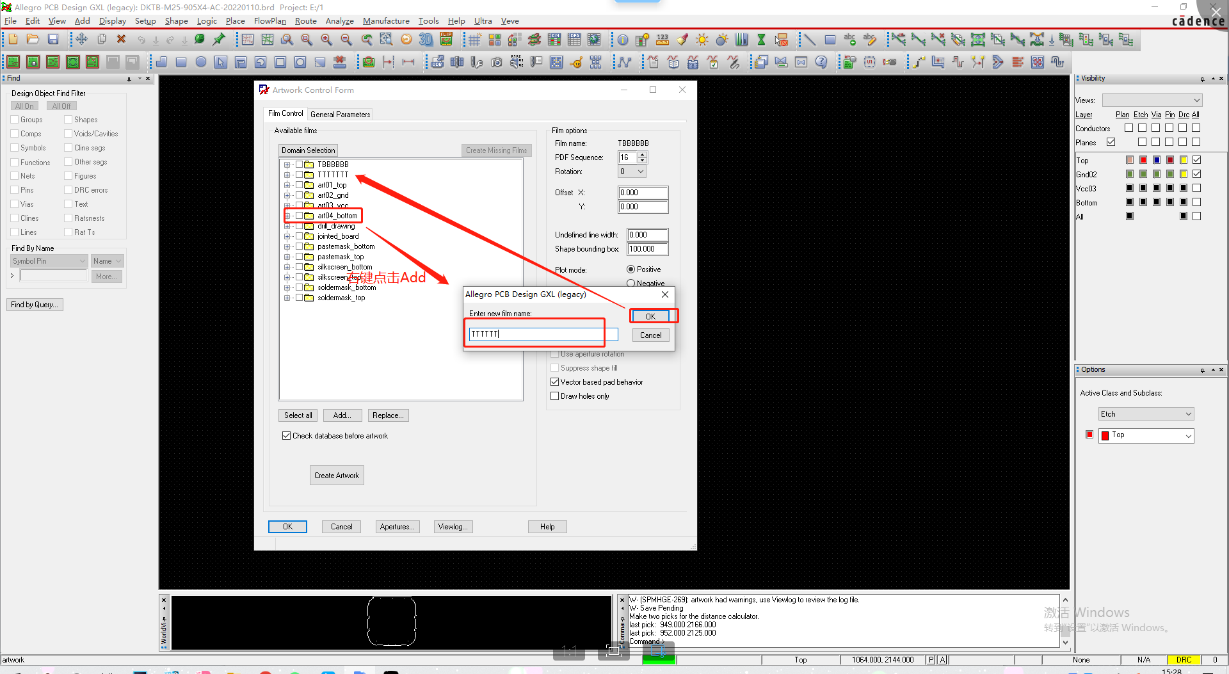Click Cancel in the new film name dialog
The height and width of the screenshot is (674, 1229).
tap(650, 335)
